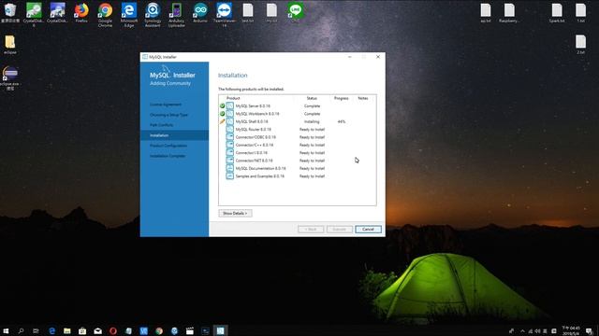Click the Cancel button
Image resolution: width=599 pixels, height=336 pixels.
[368, 230]
